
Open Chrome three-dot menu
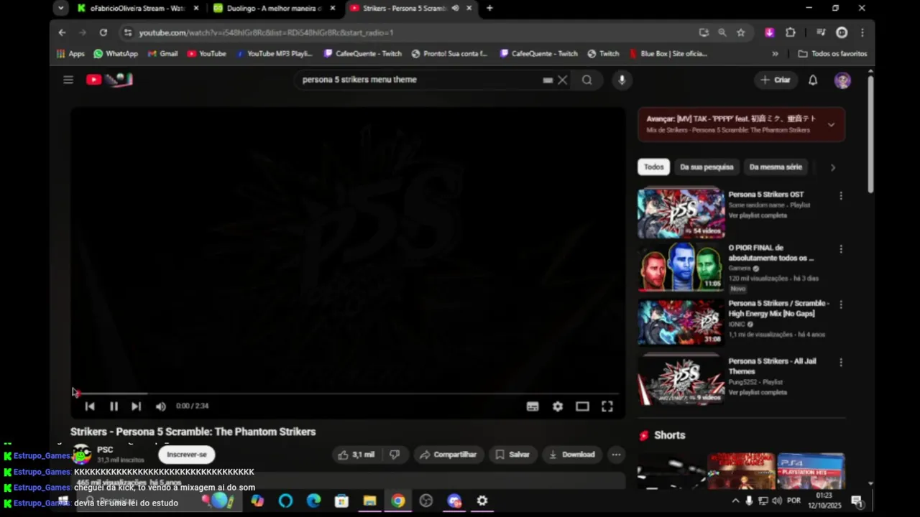[862, 32]
